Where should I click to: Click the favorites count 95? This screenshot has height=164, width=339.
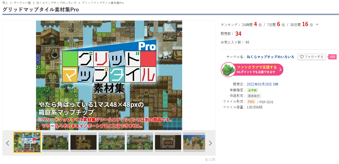coord(247,42)
